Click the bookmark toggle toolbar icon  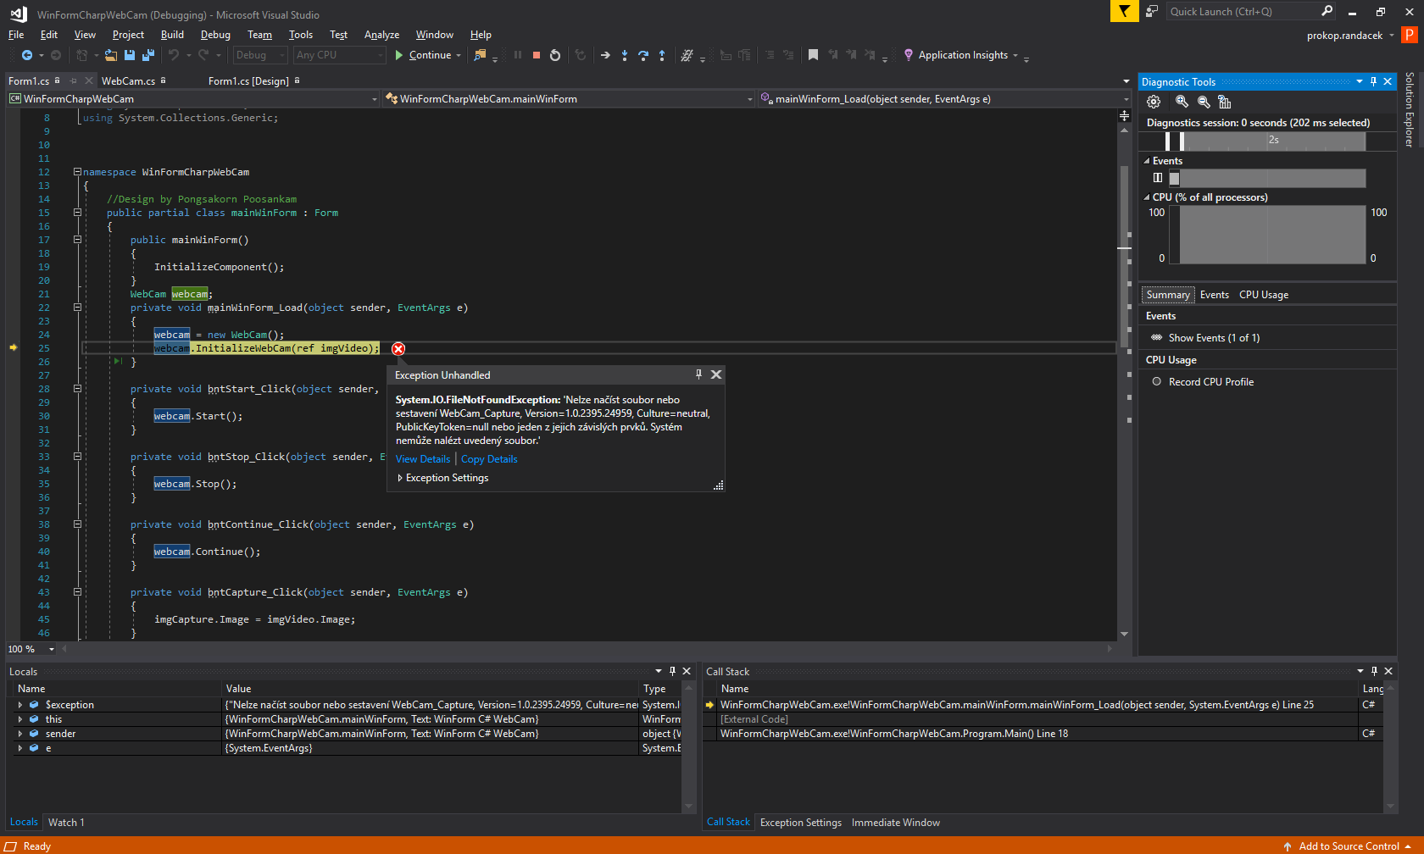pyautogui.click(x=813, y=55)
